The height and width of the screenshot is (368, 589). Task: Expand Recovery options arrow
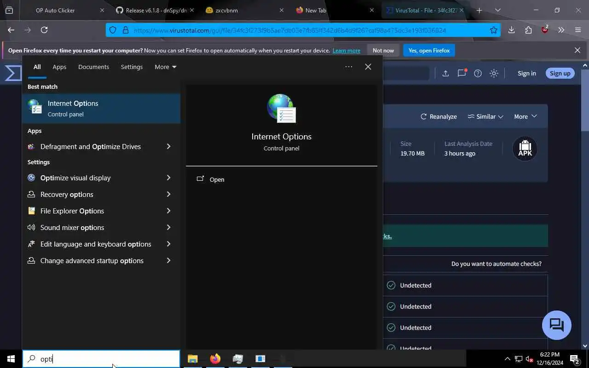pos(168,194)
